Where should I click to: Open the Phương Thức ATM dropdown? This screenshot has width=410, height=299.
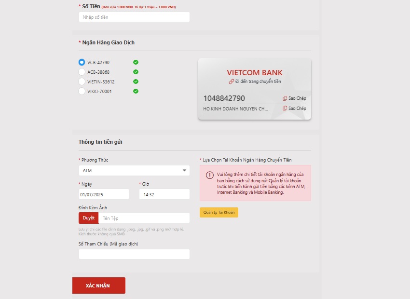tap(134, 170)
